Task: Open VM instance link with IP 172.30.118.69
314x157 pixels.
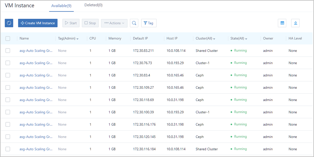Action: tap(36, 100)
